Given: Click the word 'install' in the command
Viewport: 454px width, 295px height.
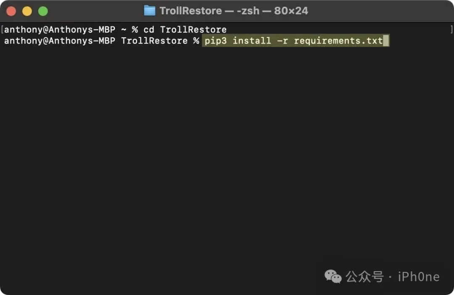Looking at the screenshot, I should (x=251, y=41).
